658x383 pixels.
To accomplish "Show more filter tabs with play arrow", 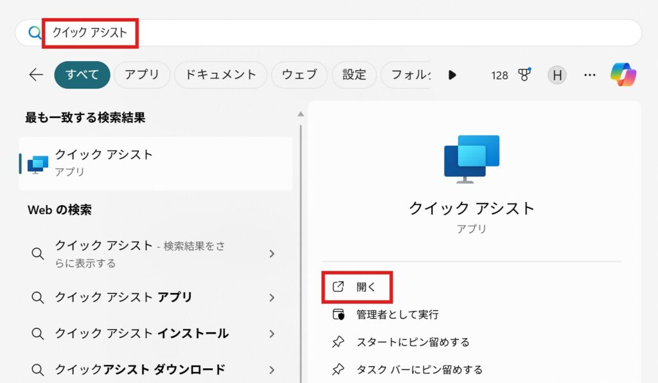I will coord(452,75).
